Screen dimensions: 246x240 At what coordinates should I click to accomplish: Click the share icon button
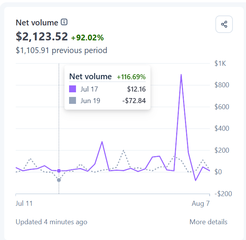[224, 24]
